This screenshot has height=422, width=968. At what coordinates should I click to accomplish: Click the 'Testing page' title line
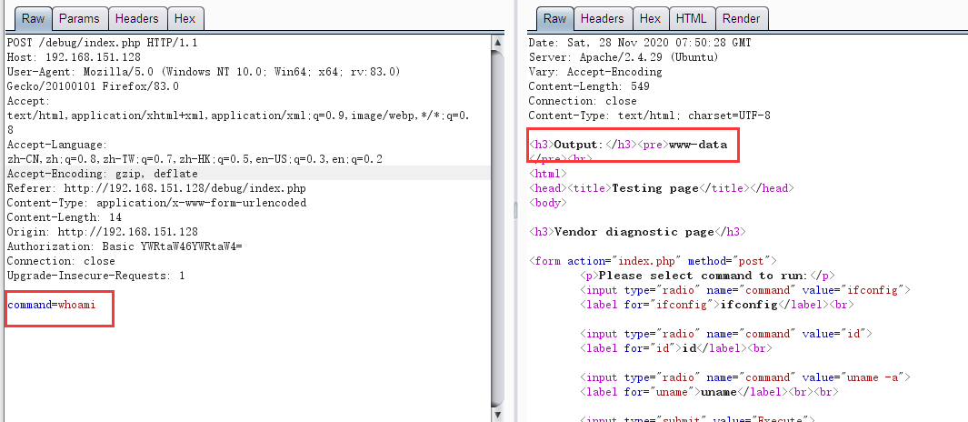(662, 188)
